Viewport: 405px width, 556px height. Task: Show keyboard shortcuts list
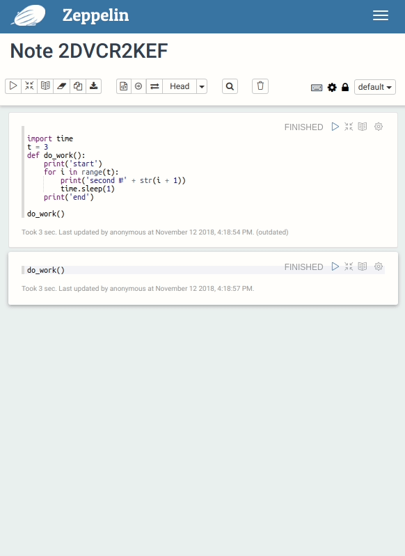click(317, 87)
